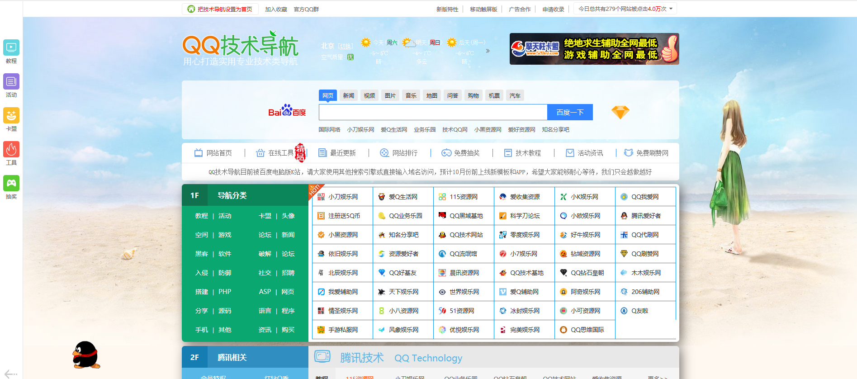Click the 免费刷赞网 icon
Screen dimensions: 857x379
tap(628, 153)
